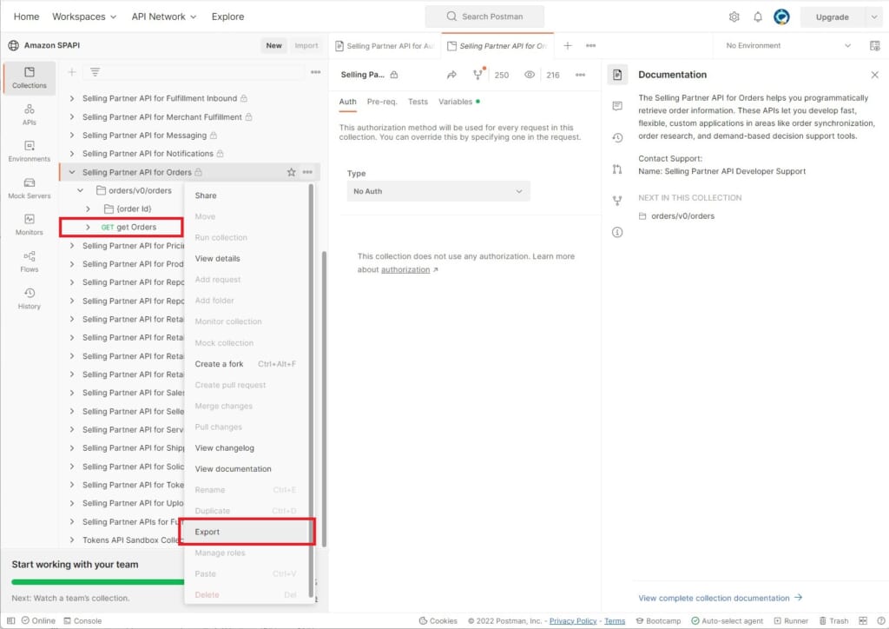Image resolution: width=889 pixels, height=629 pixels.
Task: Choose Export from the context menu
Action: [247, 532]
